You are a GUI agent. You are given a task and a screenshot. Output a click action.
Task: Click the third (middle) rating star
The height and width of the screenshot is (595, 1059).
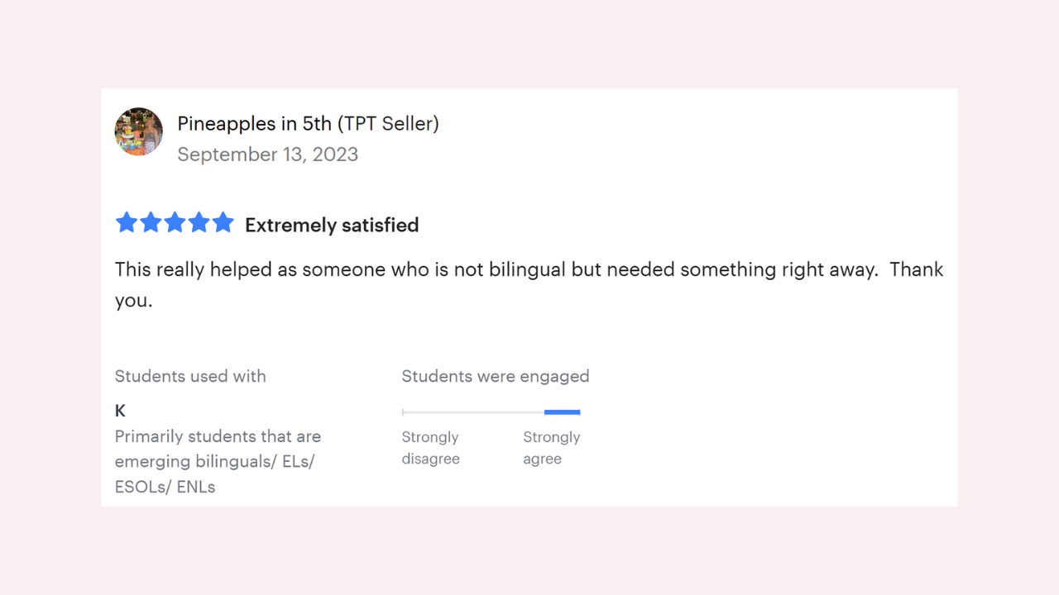click(175, 223)
